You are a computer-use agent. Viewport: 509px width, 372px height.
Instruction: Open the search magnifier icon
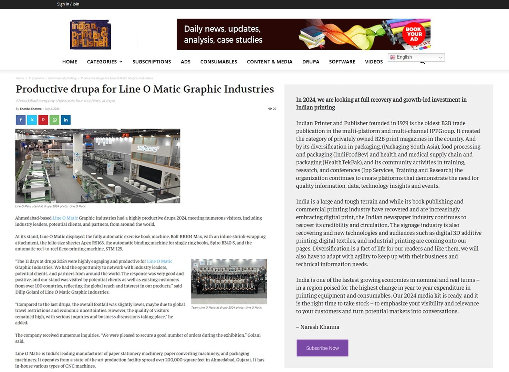pos(422,62)
